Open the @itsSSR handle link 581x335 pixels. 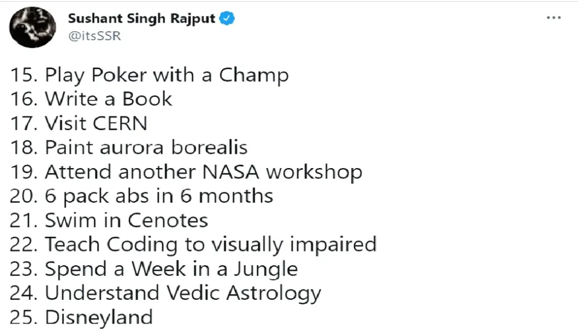pos(94,36)
